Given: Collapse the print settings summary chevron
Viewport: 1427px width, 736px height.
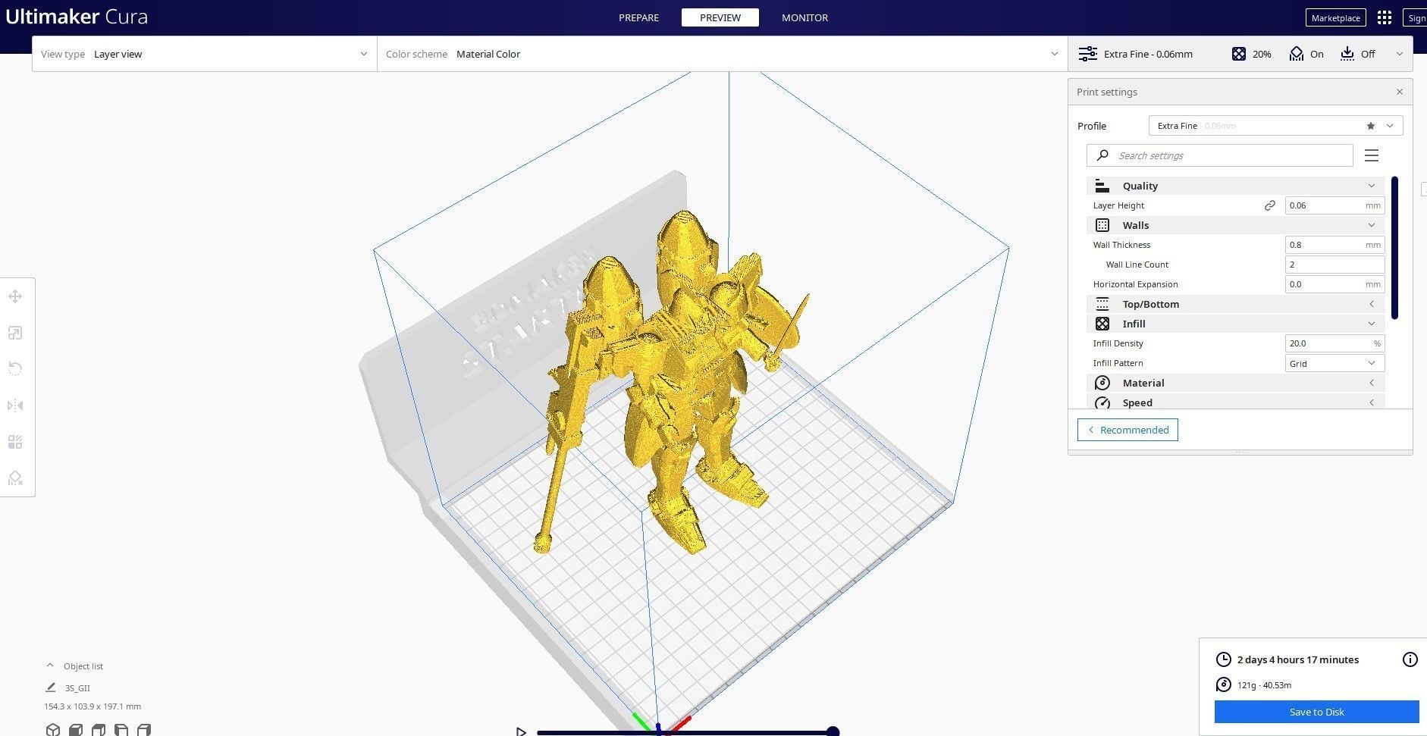Looking at the screenshot, I should (1399, 54).
